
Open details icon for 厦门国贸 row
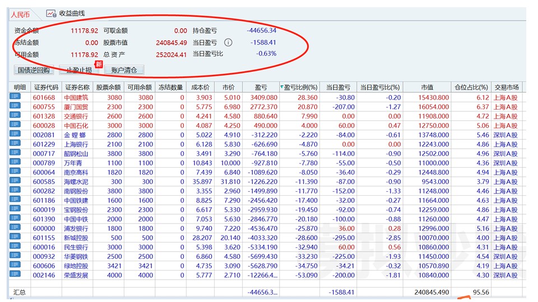(15, 106)
